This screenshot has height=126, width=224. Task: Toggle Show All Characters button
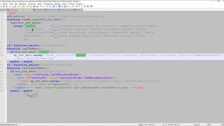coord(56,6)
